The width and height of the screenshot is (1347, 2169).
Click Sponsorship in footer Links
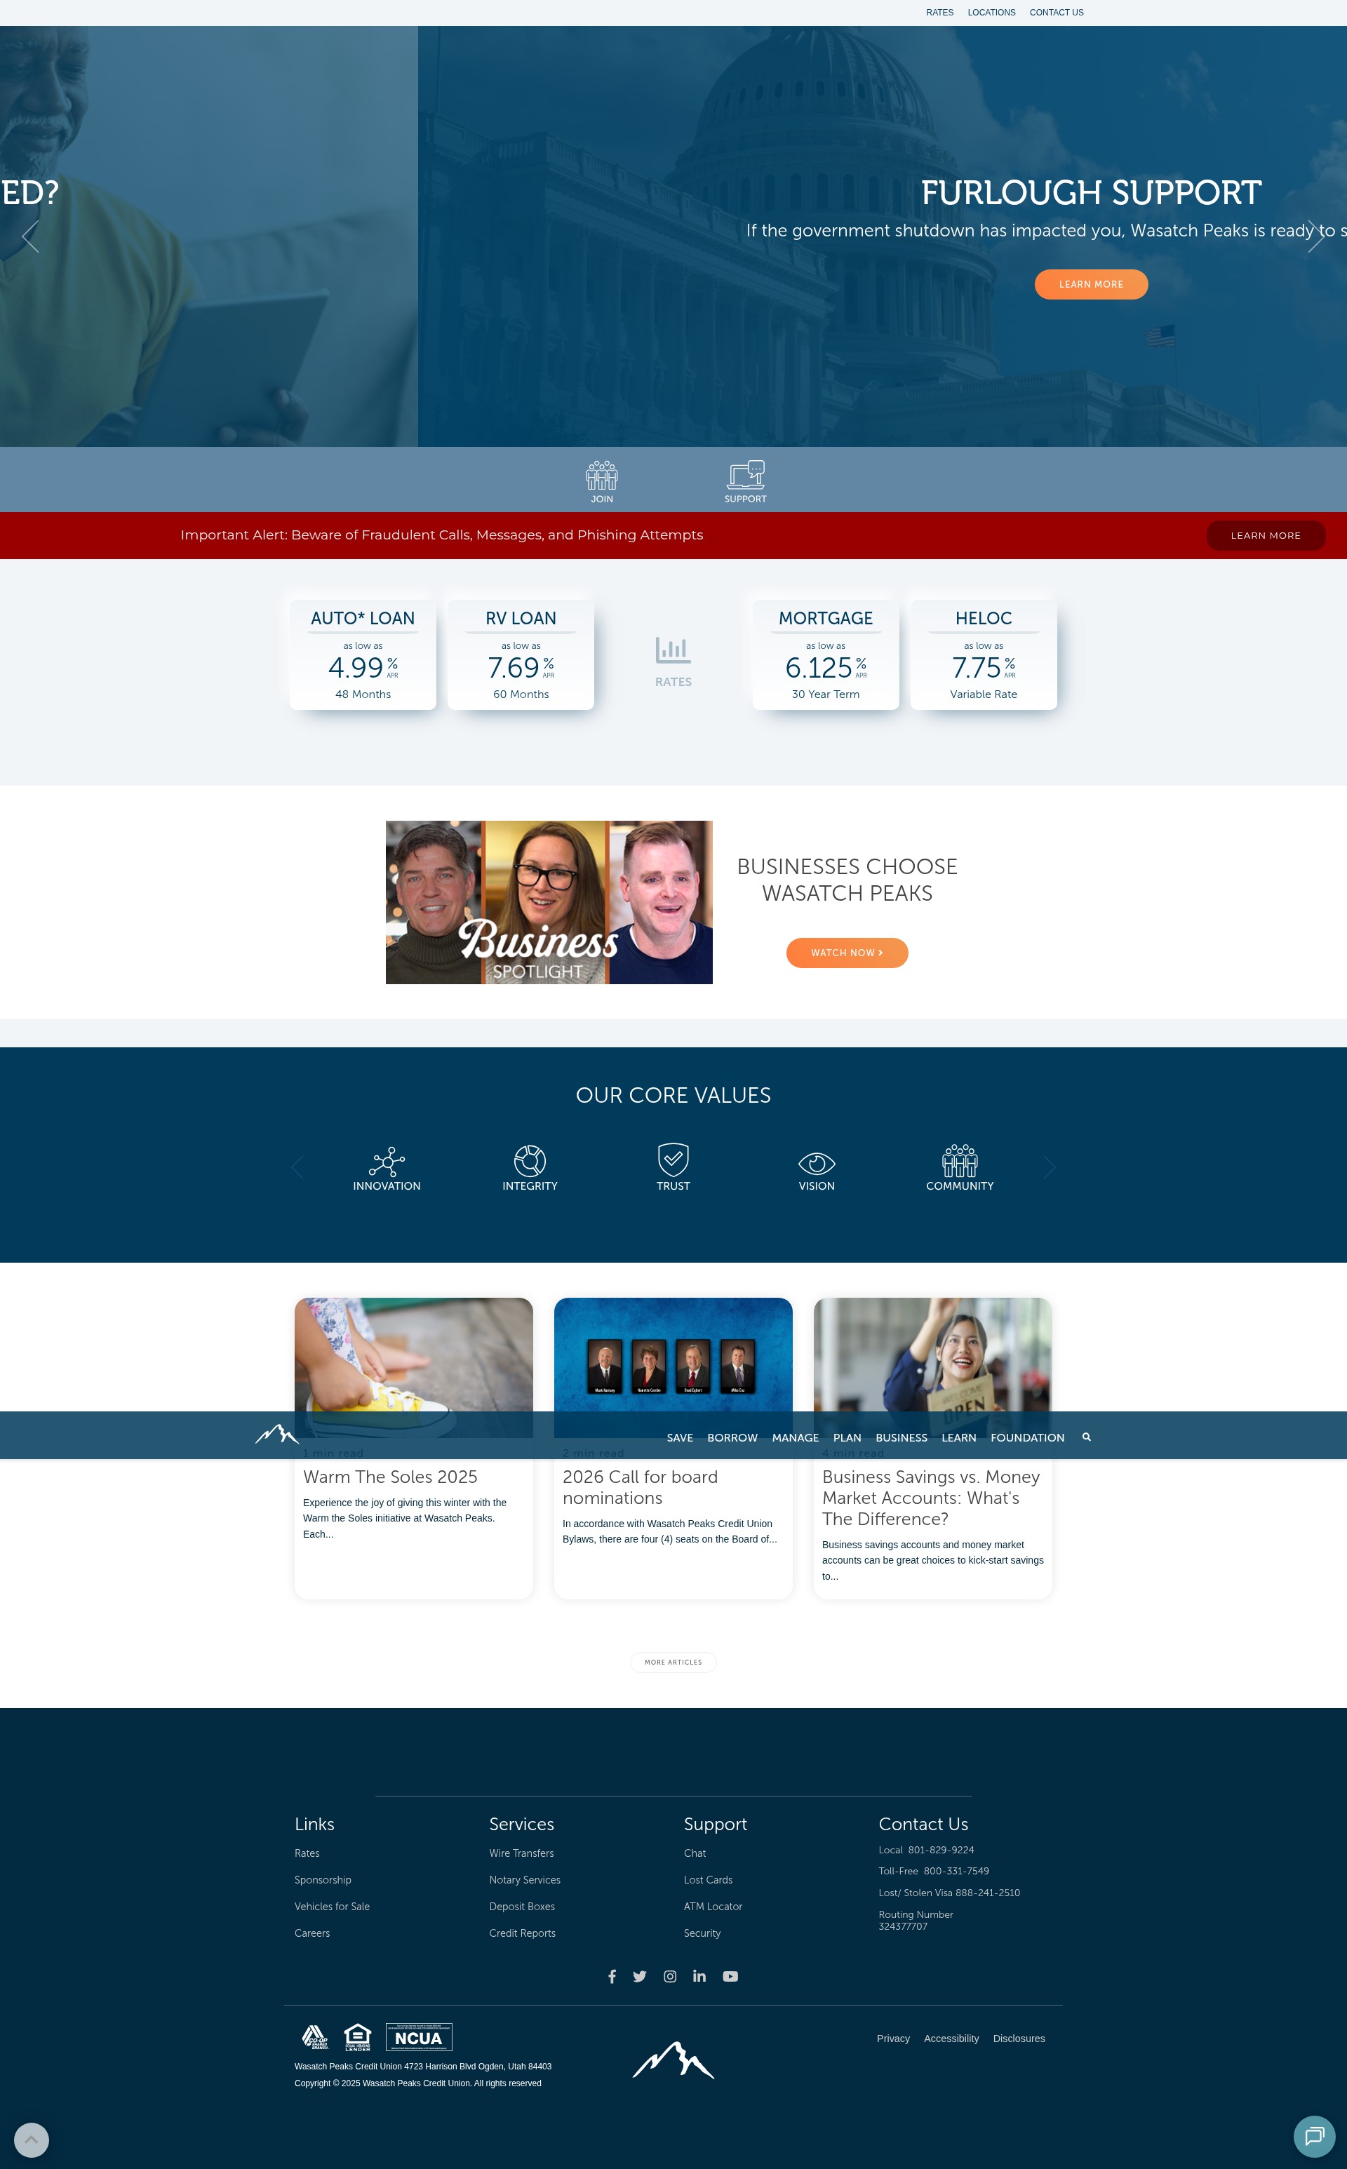click(x=323, y=1879)
